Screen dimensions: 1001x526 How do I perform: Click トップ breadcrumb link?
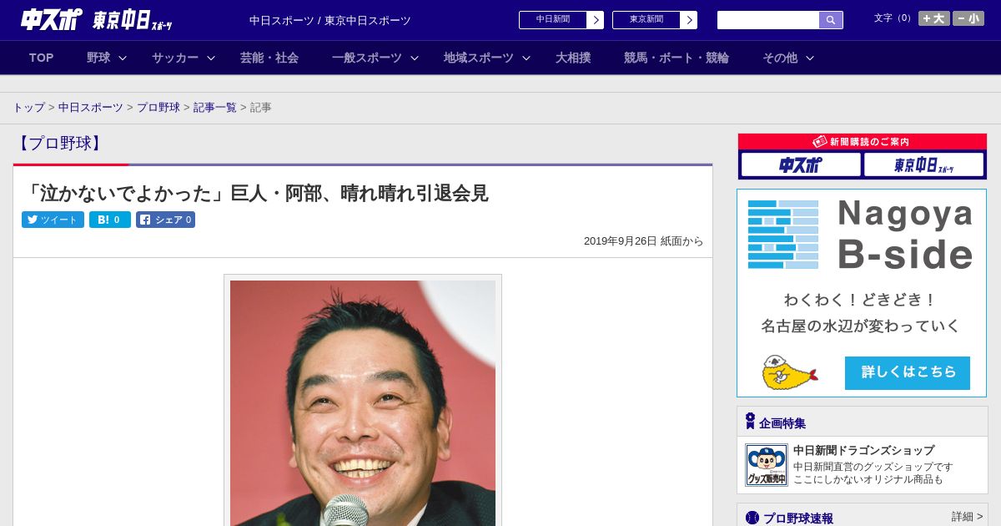[29, 108]
